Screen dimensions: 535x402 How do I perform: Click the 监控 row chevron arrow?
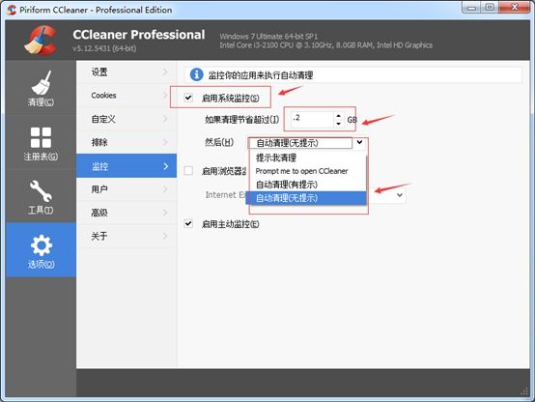click(x=166, y=166)
